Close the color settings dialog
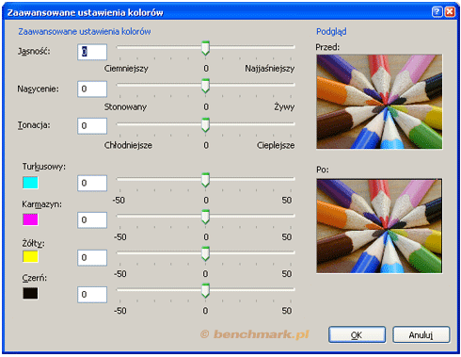This screenshot has width=461, height=357. (x=450, y=12)
